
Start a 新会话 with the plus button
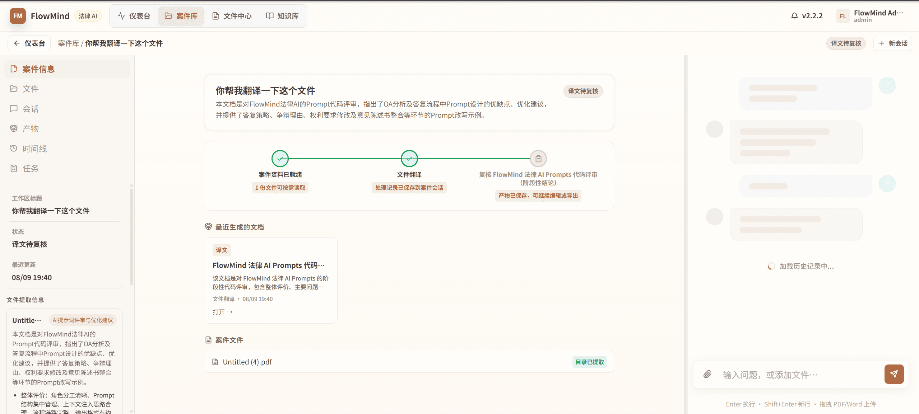tap(893, 43)
